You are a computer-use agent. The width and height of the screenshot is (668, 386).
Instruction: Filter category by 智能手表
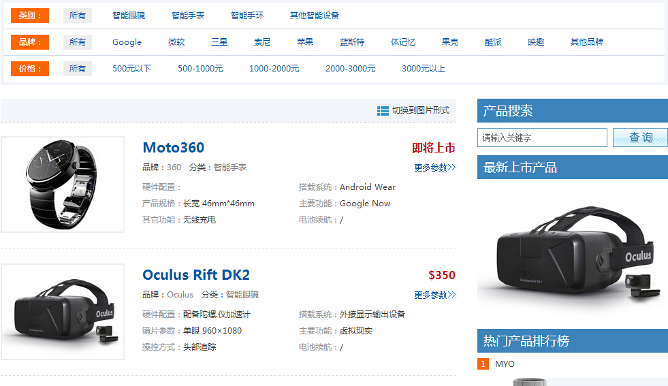(x=188, y=16)
